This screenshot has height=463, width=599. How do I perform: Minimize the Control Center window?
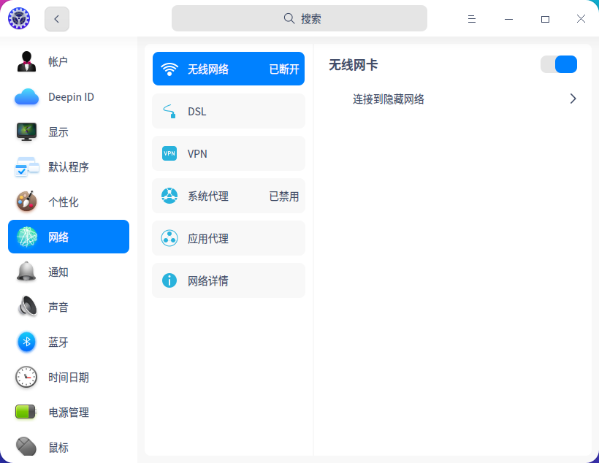pos(508,19)
